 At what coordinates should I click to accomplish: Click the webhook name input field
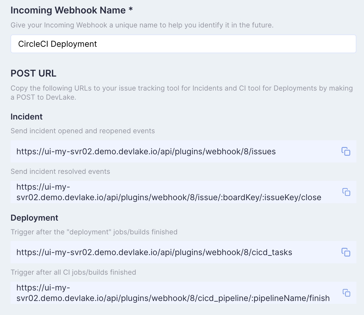coord(183,44)
